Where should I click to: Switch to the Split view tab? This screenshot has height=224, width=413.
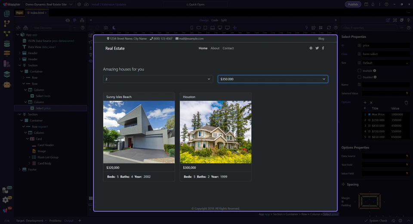coord(224,20)
